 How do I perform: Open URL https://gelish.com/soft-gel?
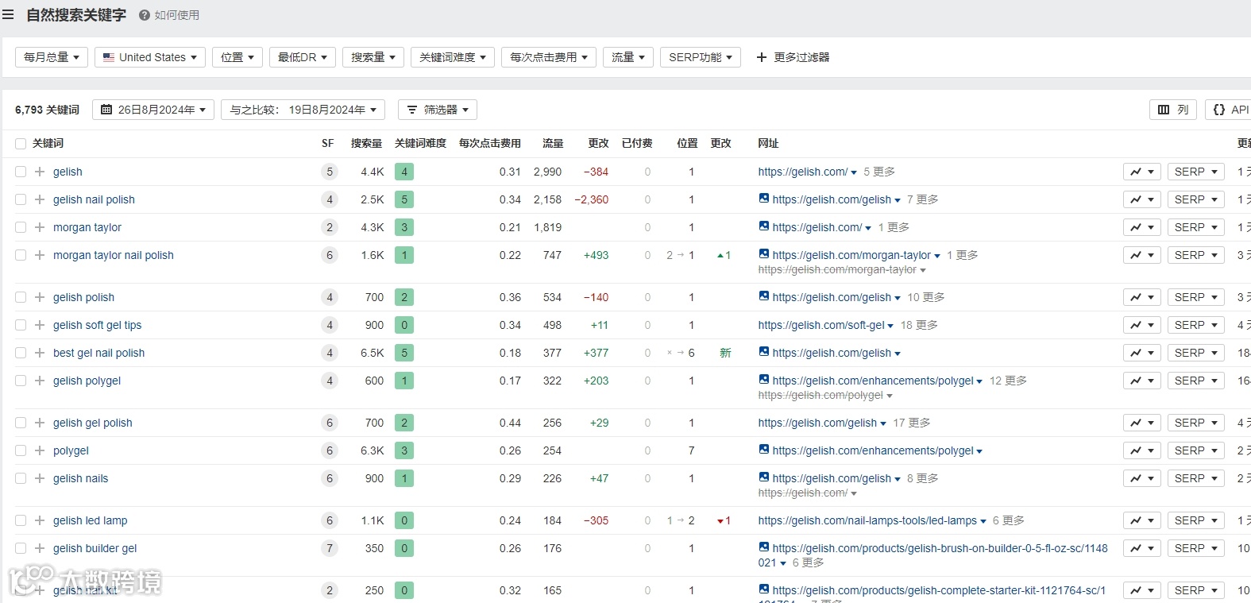tap(821, 325)
